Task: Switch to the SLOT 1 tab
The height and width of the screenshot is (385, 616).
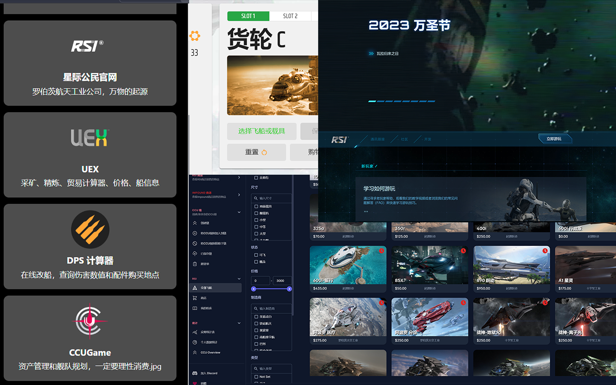Action: click(x=248, y=16)
